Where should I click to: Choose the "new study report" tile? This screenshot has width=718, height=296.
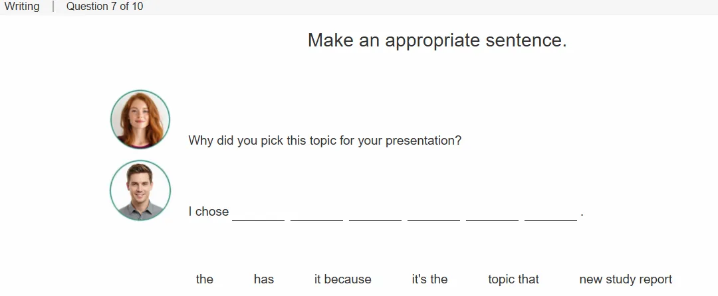click(626, 279)
